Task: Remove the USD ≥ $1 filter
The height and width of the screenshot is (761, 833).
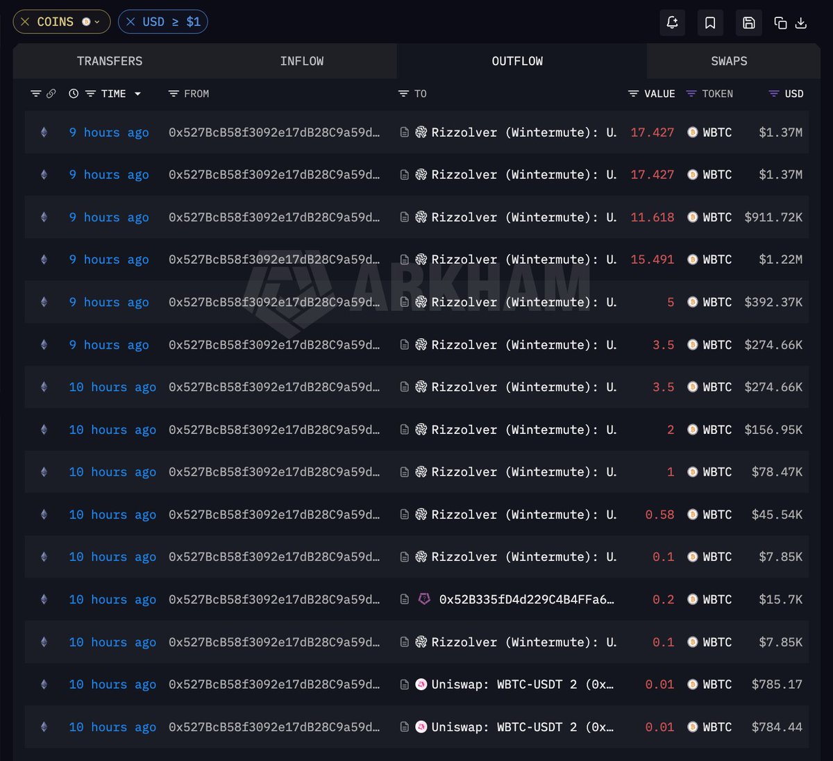Action: click(131, 22)
